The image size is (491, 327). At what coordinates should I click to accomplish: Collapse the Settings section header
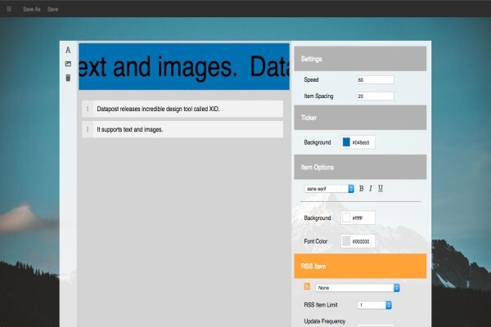click(360, 59)
